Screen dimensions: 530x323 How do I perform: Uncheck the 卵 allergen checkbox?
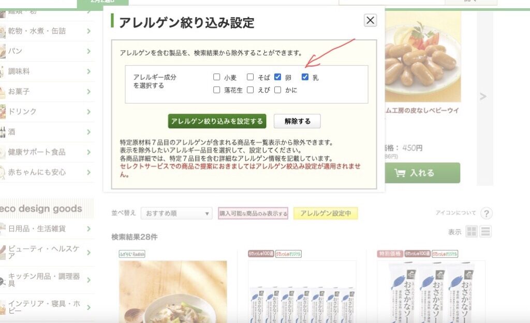pos(277,77)
